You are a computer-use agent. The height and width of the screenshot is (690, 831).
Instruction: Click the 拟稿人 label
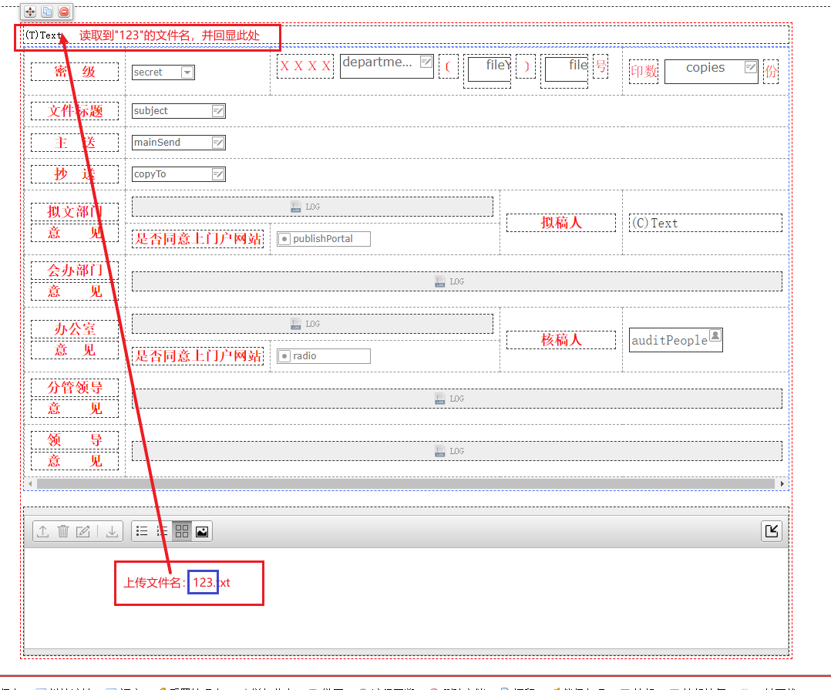click(561, 223)
